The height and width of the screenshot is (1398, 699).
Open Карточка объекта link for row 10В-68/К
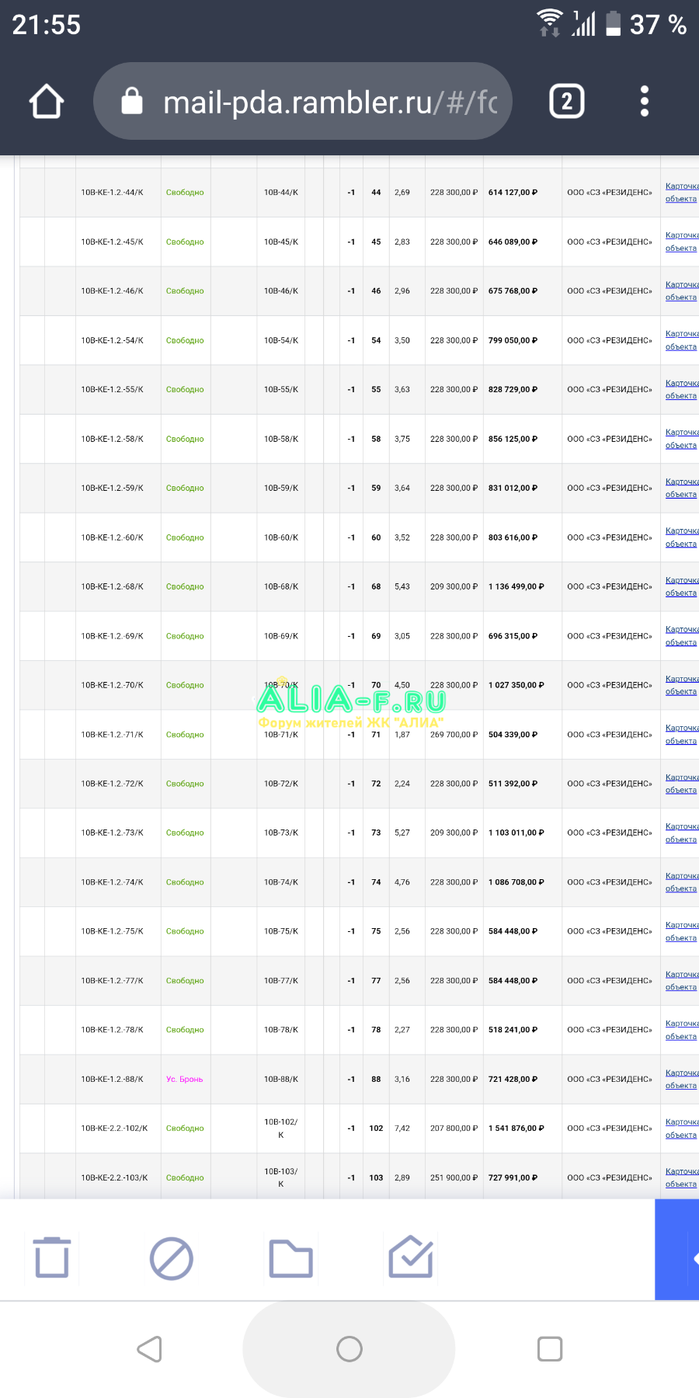point(682,586)
